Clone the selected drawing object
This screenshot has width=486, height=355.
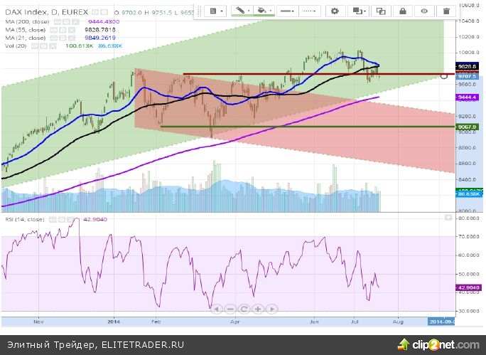(x=381, y=11)
